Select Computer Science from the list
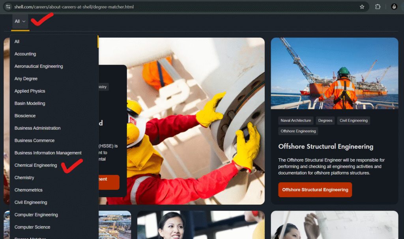The image size is (404, 239). pyautogui.click(x=32, y=227)
